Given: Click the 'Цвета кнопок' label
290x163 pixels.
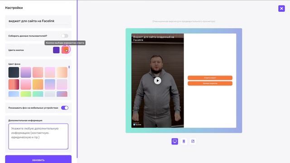Looking at the screenshot, I should pyautogui.click(x=16, y=50).
